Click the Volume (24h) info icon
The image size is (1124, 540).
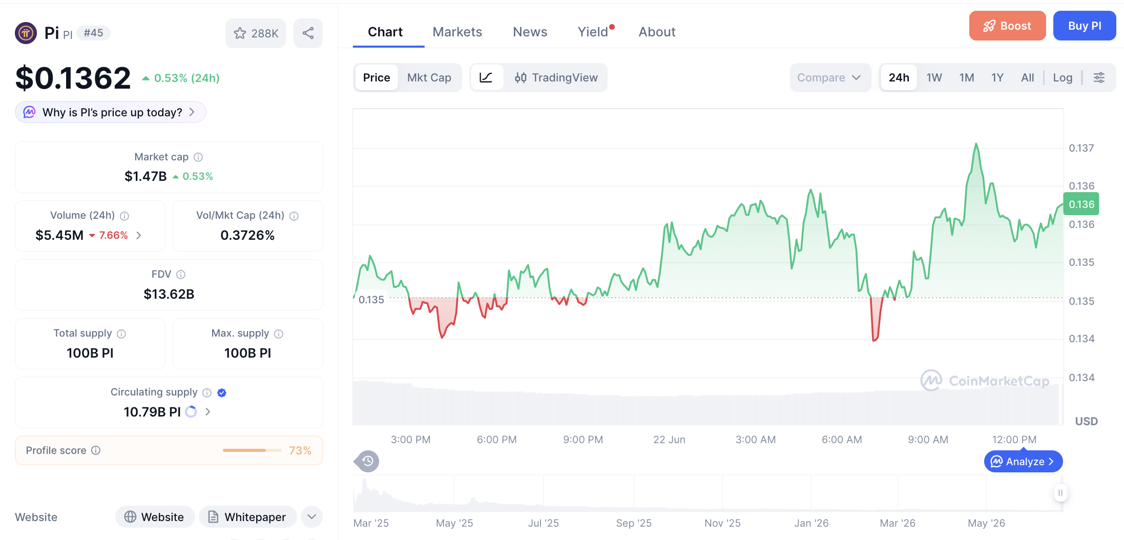(x=124, y=216)
